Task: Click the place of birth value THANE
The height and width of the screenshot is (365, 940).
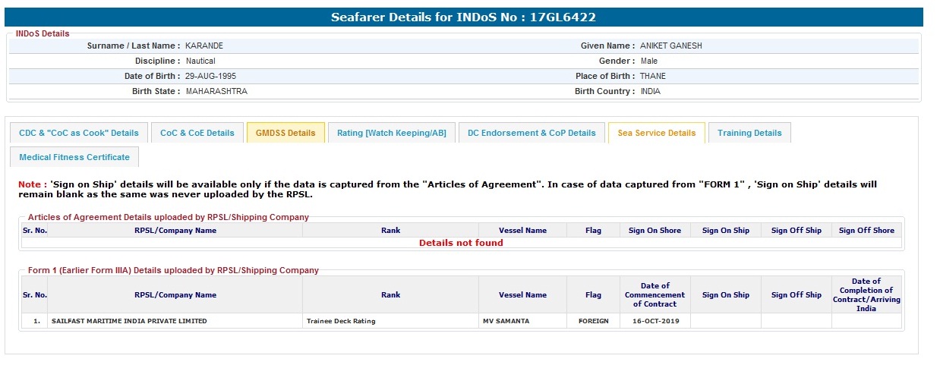Action: tap(653, 76)
